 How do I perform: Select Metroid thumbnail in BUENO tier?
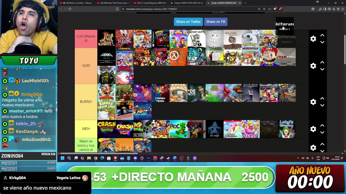pyautogui.click(x=124, y=111)
